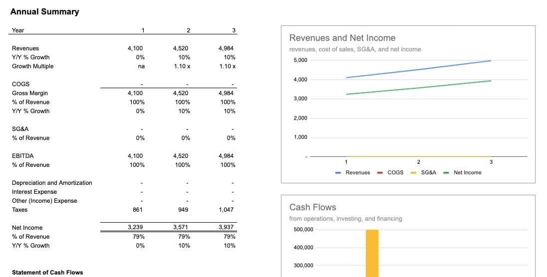The height and width of the screenshot is (277, 547).
Task: Click the Revenues and Net Income chart title
Action: [x=342, y=38]
